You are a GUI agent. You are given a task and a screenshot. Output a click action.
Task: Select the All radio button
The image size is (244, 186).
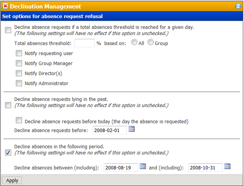coord(134,42)
